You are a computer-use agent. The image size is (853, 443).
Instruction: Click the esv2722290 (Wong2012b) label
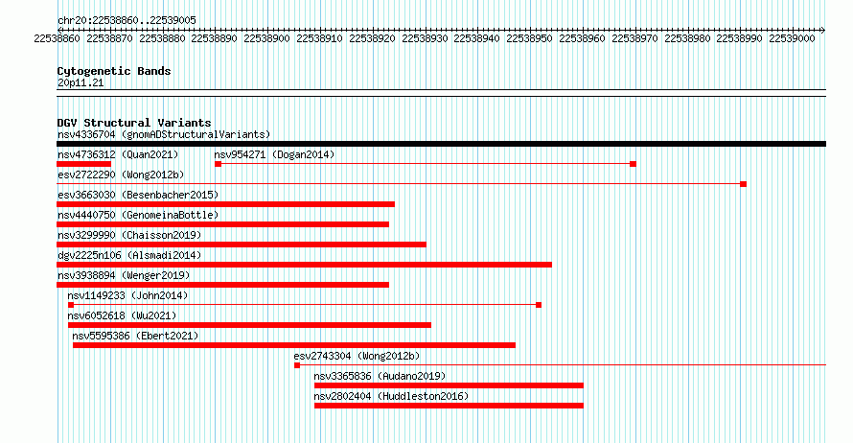tap(121, 175)
